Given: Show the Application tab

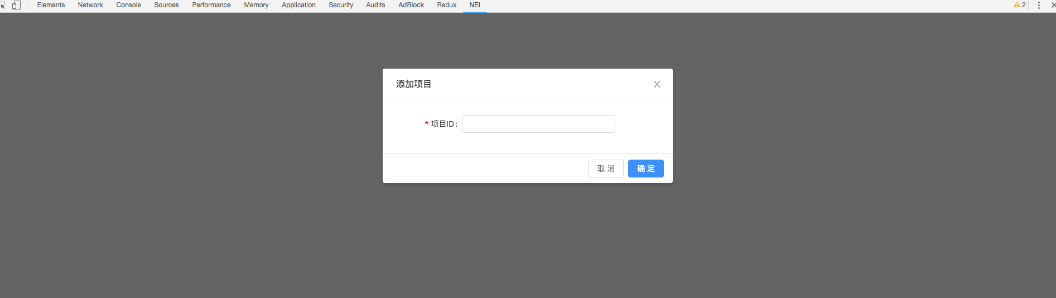Looking at the screenshot, I should click(298, 5).
